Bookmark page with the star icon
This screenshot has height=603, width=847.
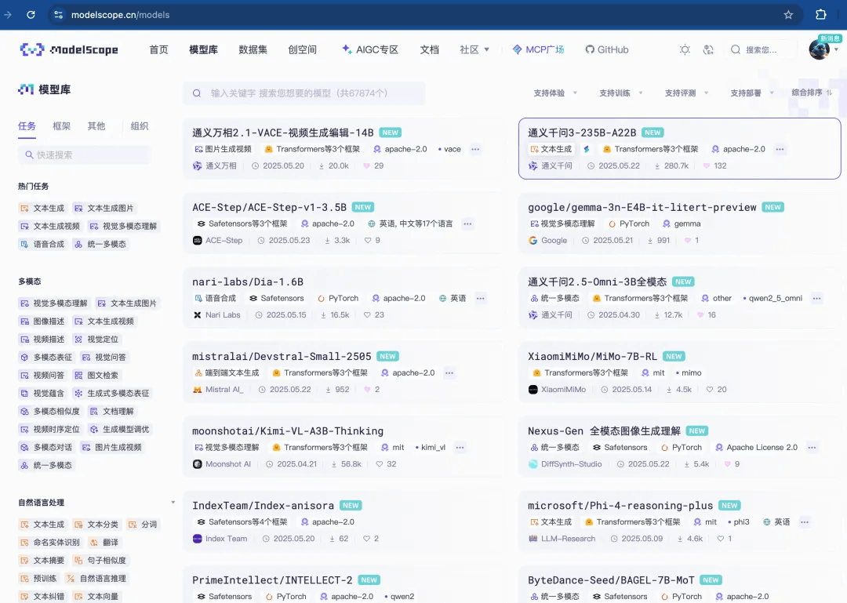pyautogui.click(x=788, y=15)
